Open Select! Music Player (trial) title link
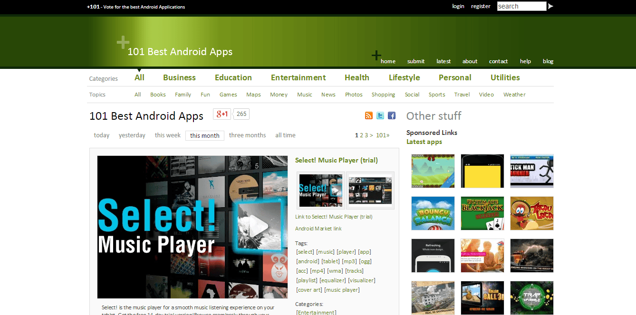This screenshot has width=636, height=315. (337, 160)
